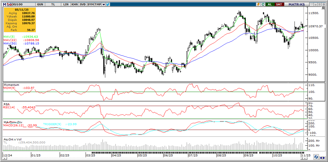328x162 pixels.
Task: Click the Matriks M logo icon
Action: tap(4, 4)
